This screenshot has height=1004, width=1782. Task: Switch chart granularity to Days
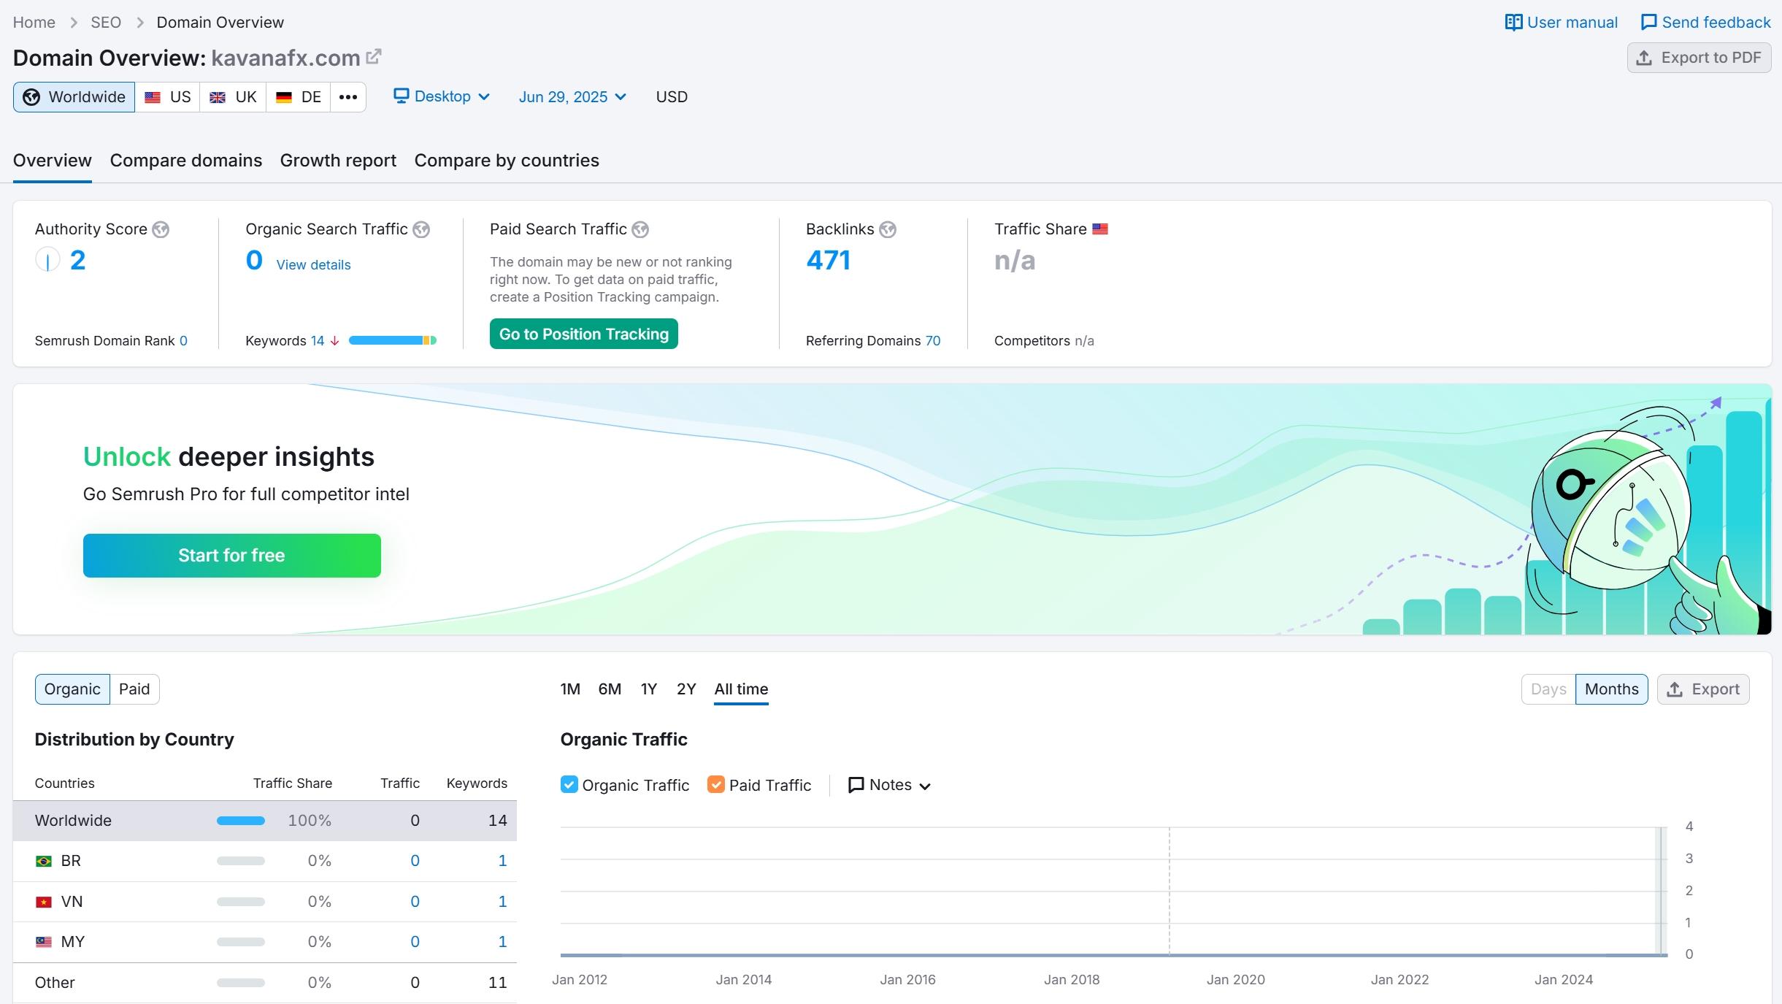tap(1548, 689)
